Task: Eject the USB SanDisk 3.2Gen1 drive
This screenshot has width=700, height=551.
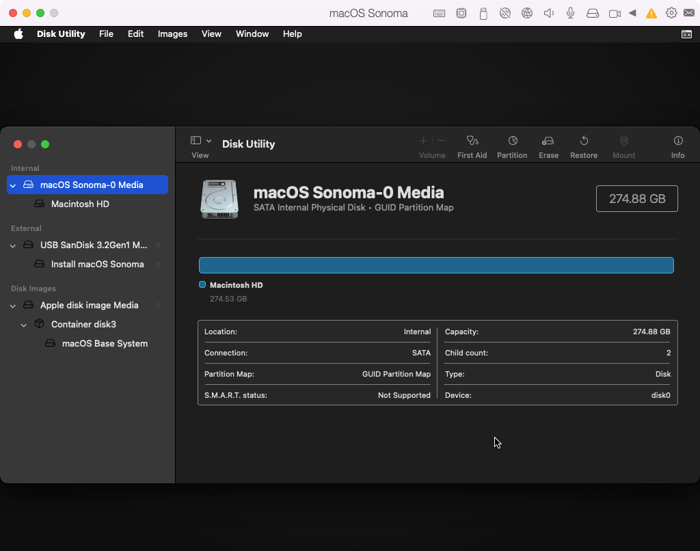Action: click(158, 245)
